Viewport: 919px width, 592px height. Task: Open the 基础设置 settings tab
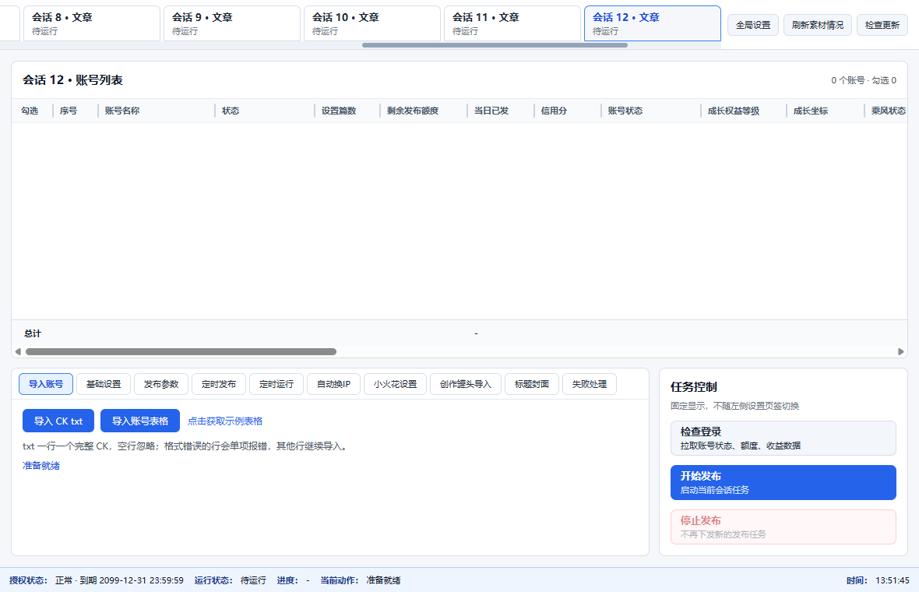[x=104, y=384]
